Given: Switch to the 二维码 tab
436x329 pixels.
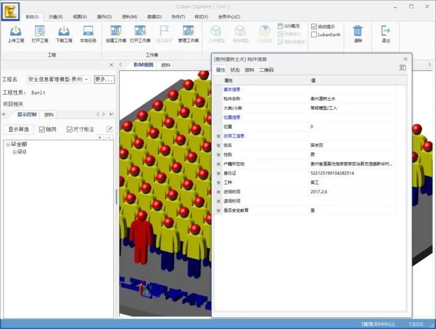Looking at the screenshot, I should [x=266, y=70].
